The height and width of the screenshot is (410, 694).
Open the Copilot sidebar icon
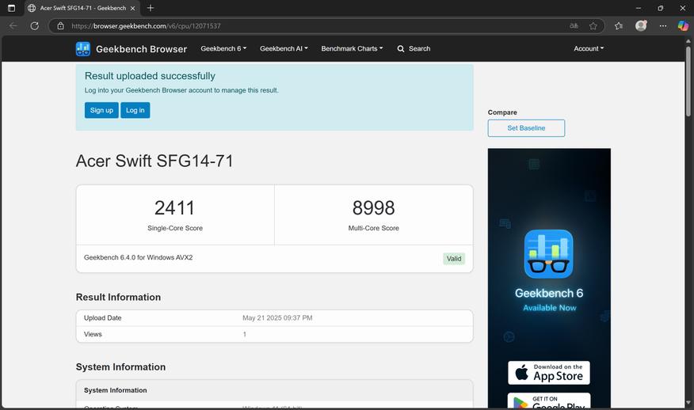[683, 25]
